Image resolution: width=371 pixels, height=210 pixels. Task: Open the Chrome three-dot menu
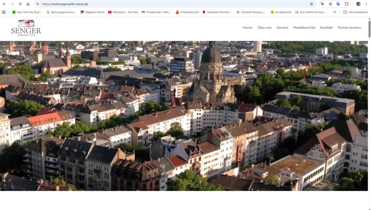tap(366, 4)
